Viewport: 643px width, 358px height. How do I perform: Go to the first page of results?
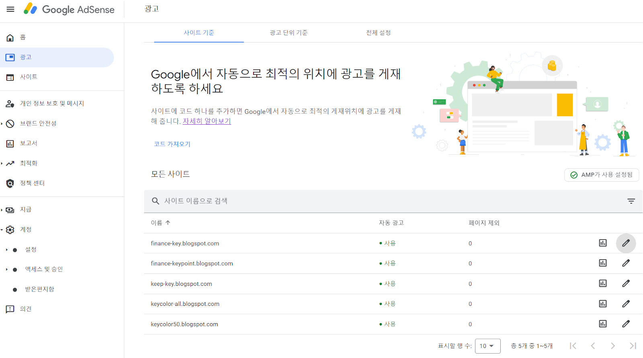click(573, 346)
